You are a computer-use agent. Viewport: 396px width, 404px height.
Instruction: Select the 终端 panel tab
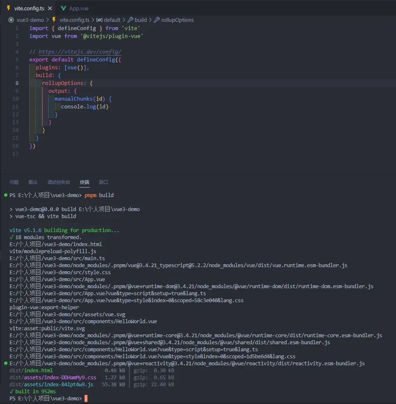pyautogui.click(x=85, y=182)
